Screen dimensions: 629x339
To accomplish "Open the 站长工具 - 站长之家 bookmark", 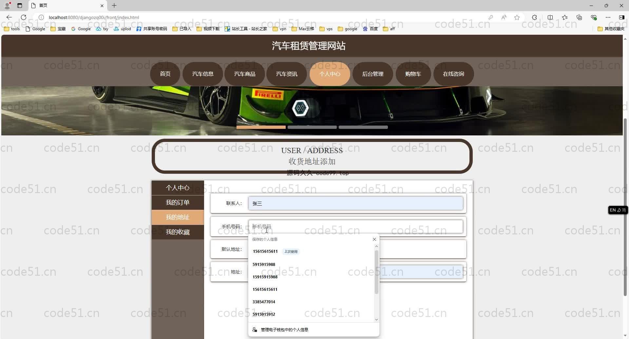I will click(x=246, y=29).
